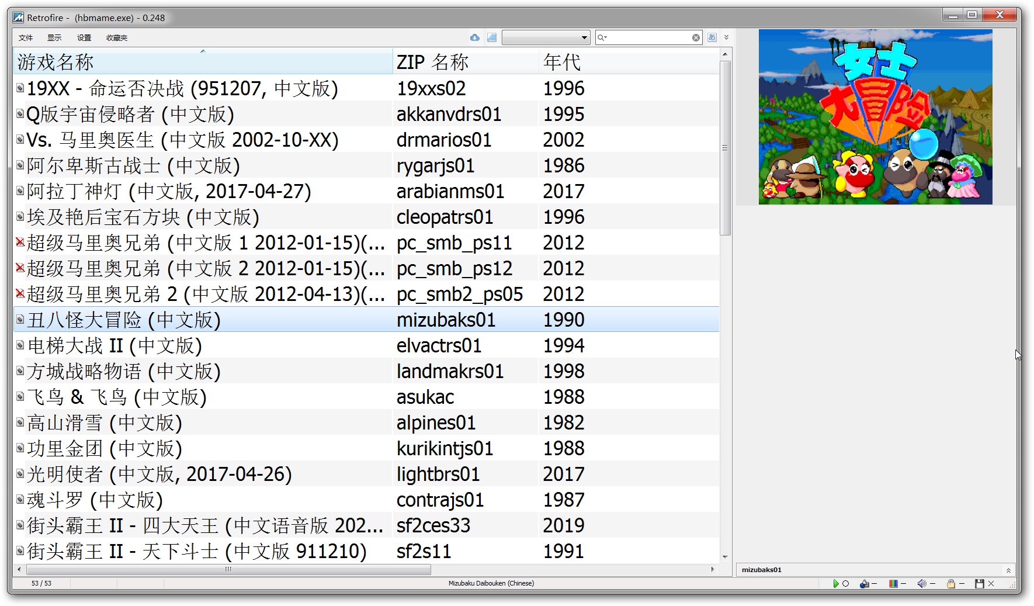Viewport: 1034px width, 606px height.
Task: Click the RGB color status icon
Action: (x=893, y=583)
